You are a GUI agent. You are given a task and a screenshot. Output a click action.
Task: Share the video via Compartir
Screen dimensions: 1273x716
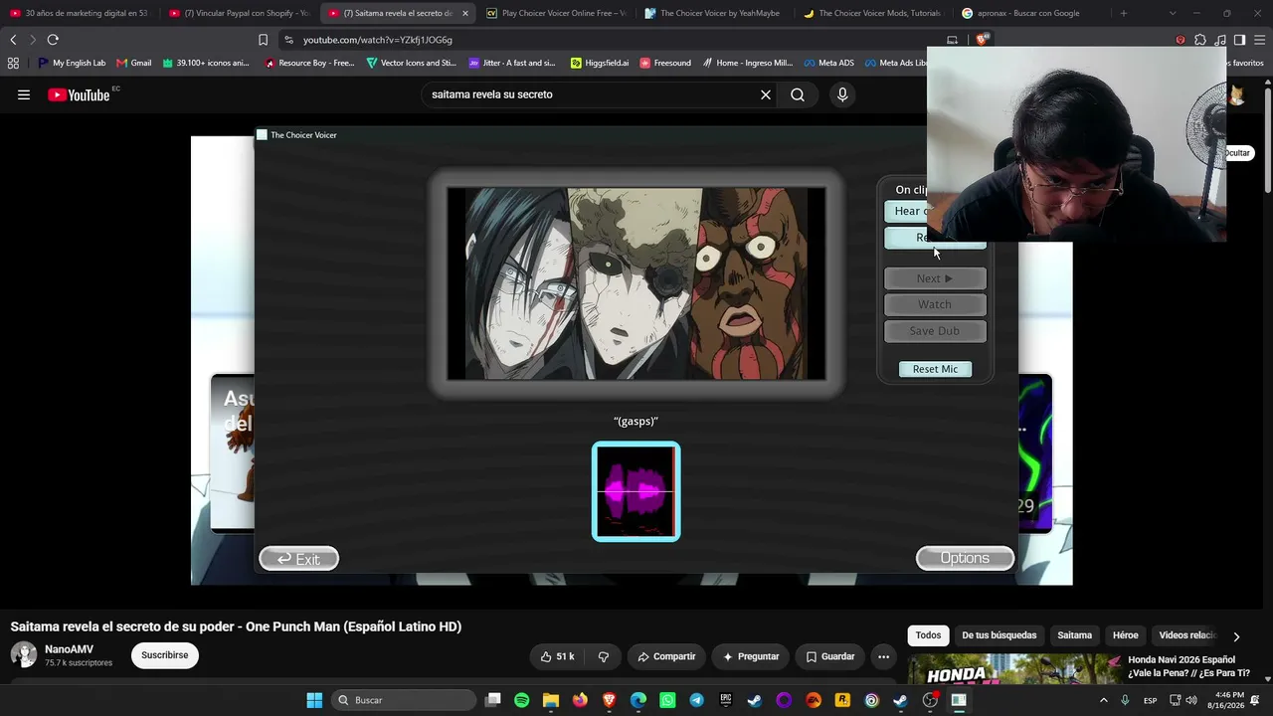coord(666,656)
